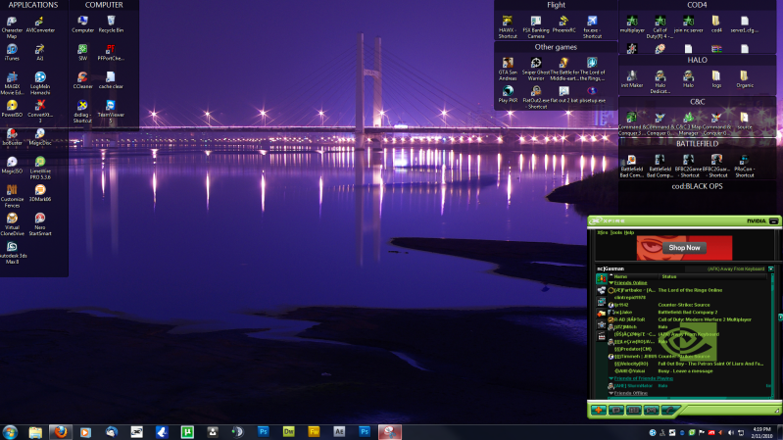
Task: Open the Character Map shortcut
Action: (12, 27)
